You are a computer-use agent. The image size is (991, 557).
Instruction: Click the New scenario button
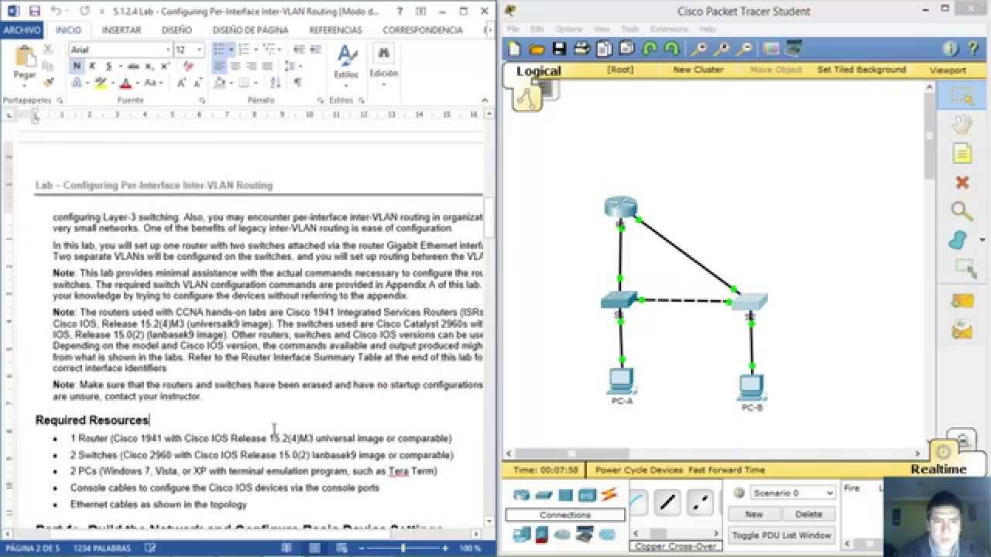(753, 514)
